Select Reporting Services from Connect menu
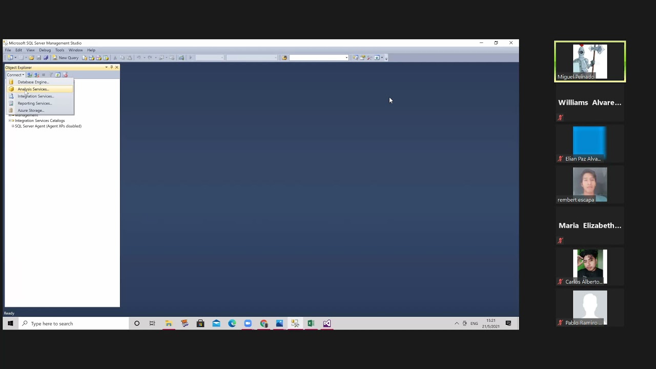The width and height of the screenshot is (656, 369). [40, 104]
